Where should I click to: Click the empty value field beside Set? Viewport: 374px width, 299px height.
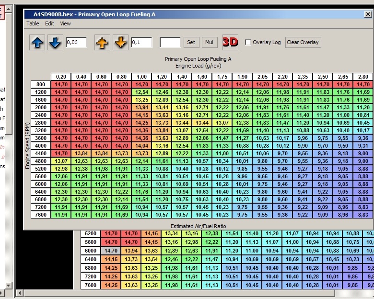[x=170, y=43]
